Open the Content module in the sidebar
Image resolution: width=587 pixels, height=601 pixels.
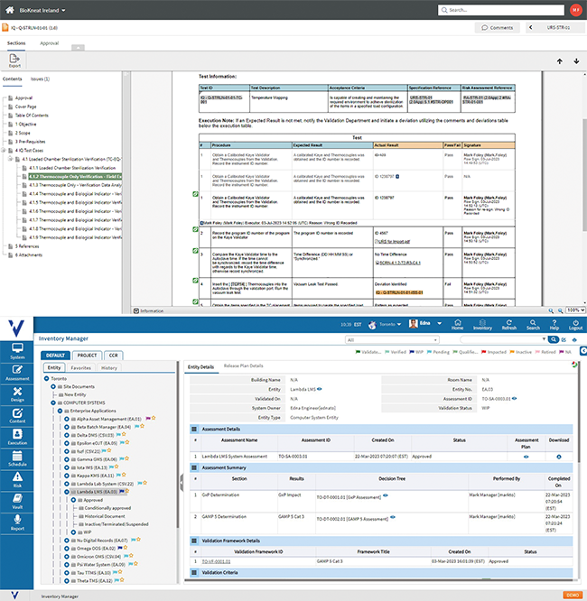(17, 415)
